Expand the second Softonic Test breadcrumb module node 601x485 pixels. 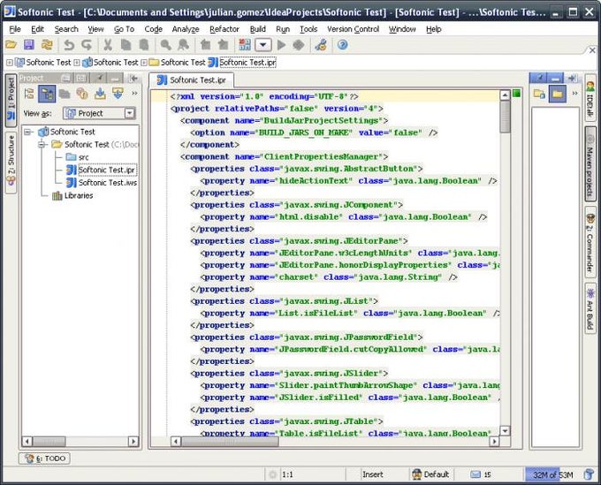77,62
